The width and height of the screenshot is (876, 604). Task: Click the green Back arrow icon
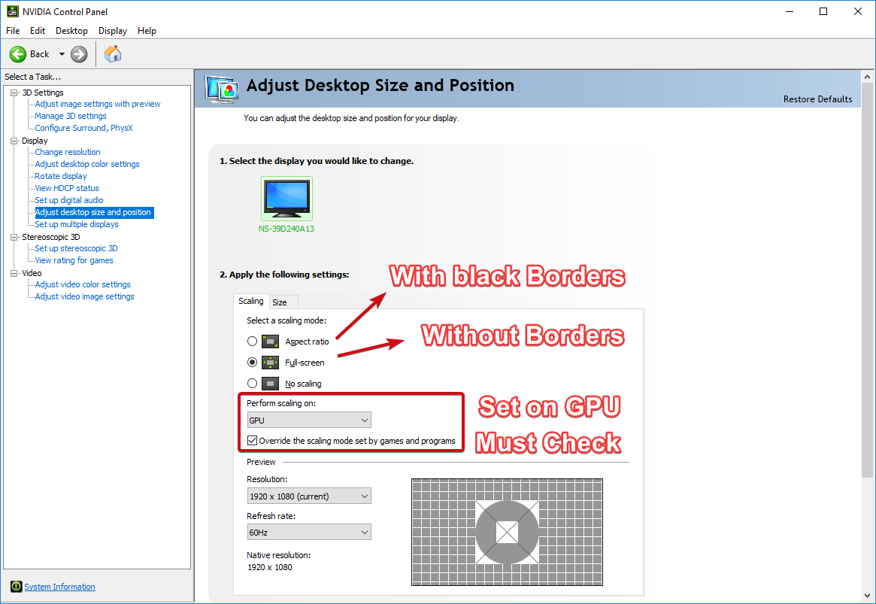click(18, 54)
